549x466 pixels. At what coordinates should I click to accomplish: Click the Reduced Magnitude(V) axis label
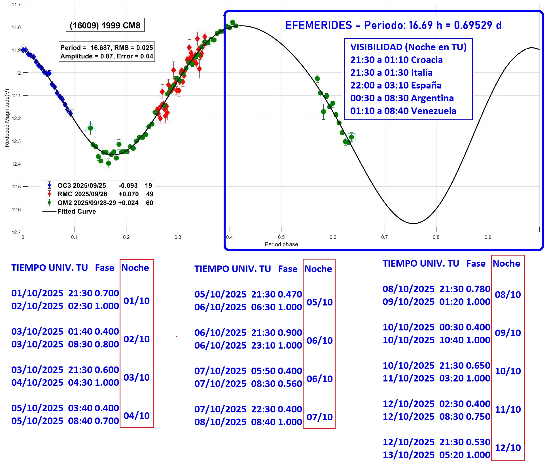coord(7,118)
